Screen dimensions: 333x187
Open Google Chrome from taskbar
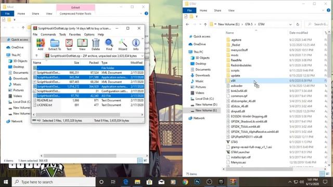click(185, 182)
